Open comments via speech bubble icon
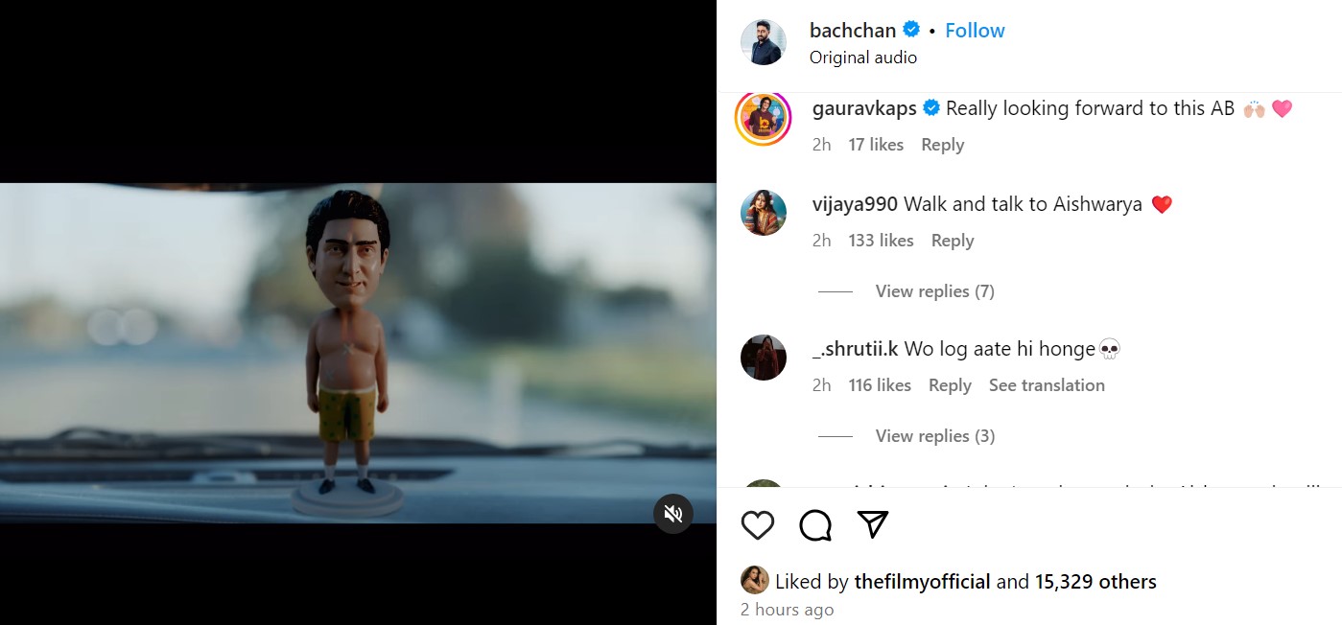The image size is (1342, 625). pyautogui.click(x=815, y=525)
